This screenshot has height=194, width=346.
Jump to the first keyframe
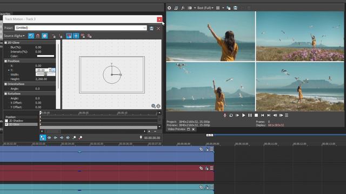49,138
